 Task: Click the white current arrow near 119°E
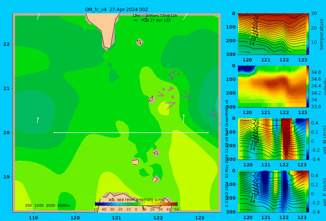[38, 120]
